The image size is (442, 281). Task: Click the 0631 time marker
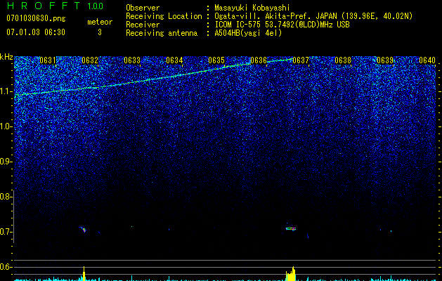(x=48, y=60)
